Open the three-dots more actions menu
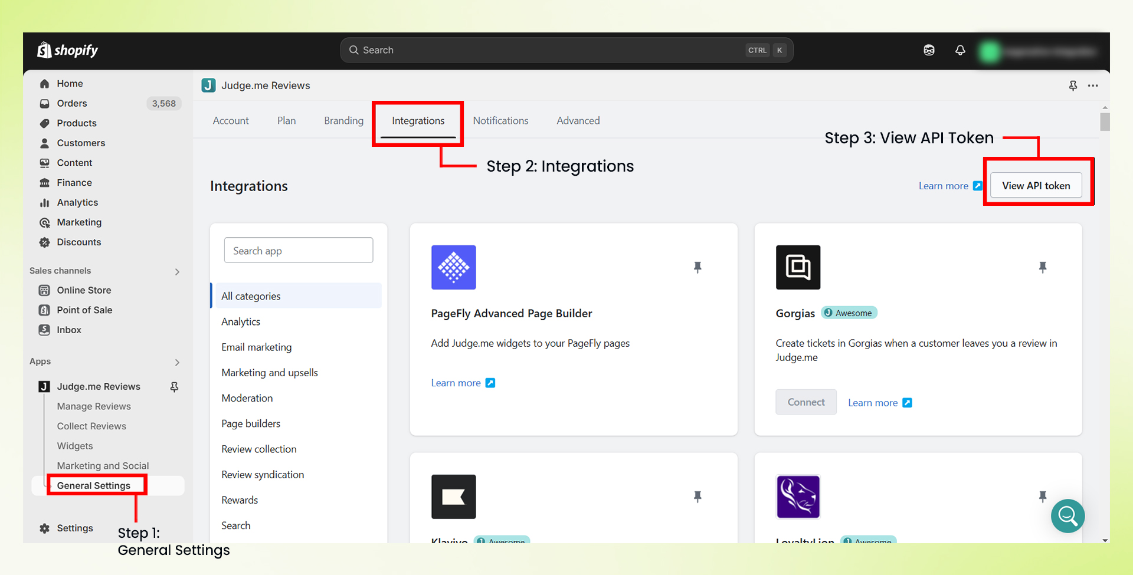Image resolution: width=1133 pixels, height=575 pixels. click(1093, 86)
